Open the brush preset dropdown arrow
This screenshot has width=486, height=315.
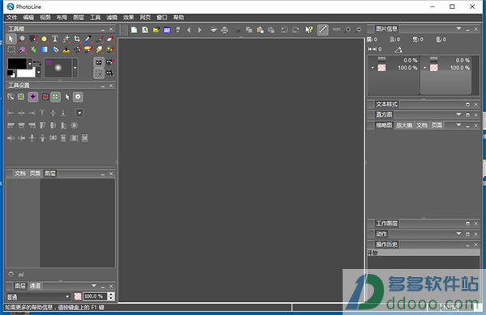click(x=75, y=68)
